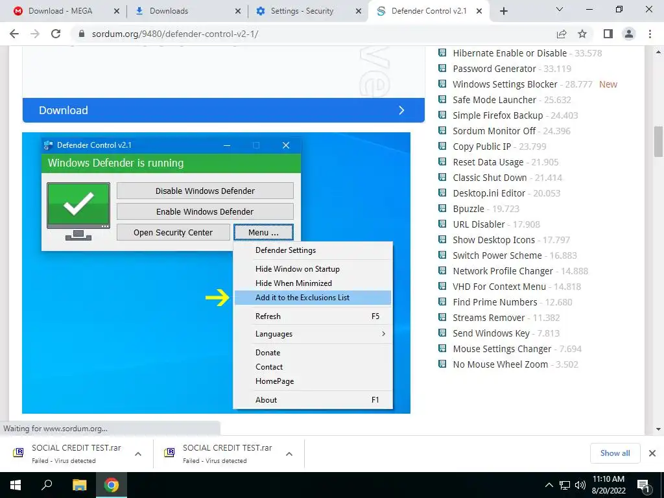Open File Explorer from the taskbar
This screenshot has height=498, width=664.
pos(79,485)
